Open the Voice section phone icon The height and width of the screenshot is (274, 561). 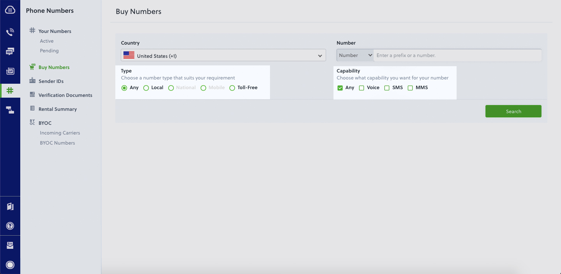10,32
